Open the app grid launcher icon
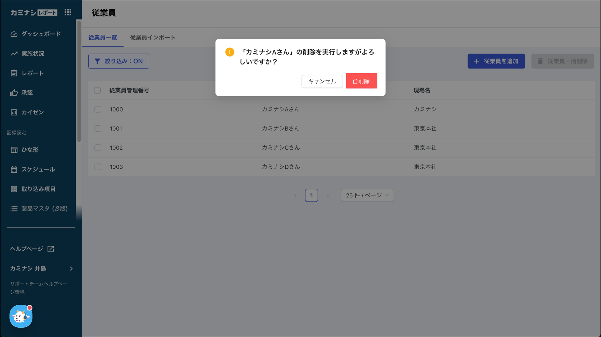 pyautogui.click(x=68, y=12)
